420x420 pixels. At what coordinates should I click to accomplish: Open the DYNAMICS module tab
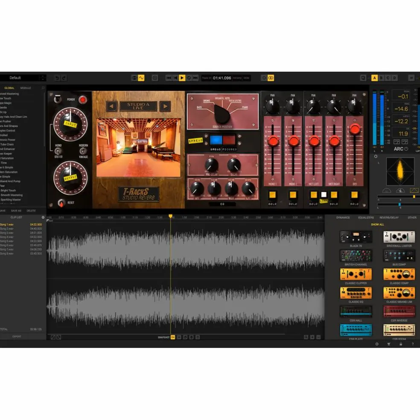pos(343,218)
